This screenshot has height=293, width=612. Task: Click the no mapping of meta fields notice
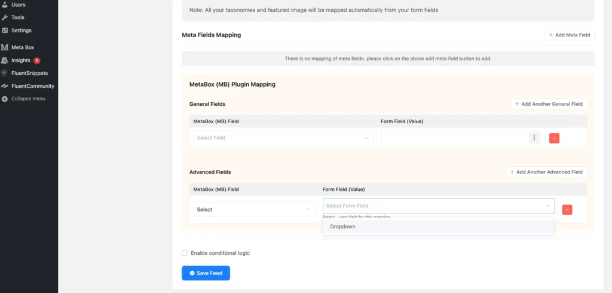388,59
